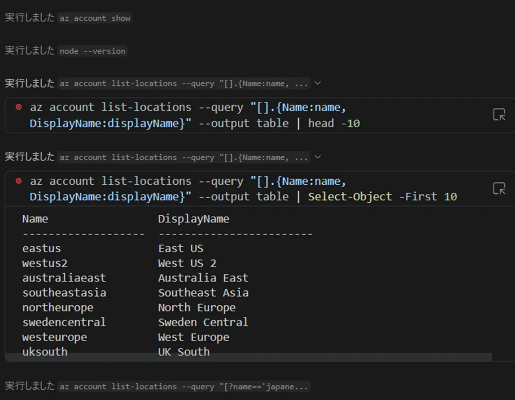The width and height of the screenshot is (515, 400).
Task: Click the UK South output line
Action: pyautogui.click(x=184, y=352)
